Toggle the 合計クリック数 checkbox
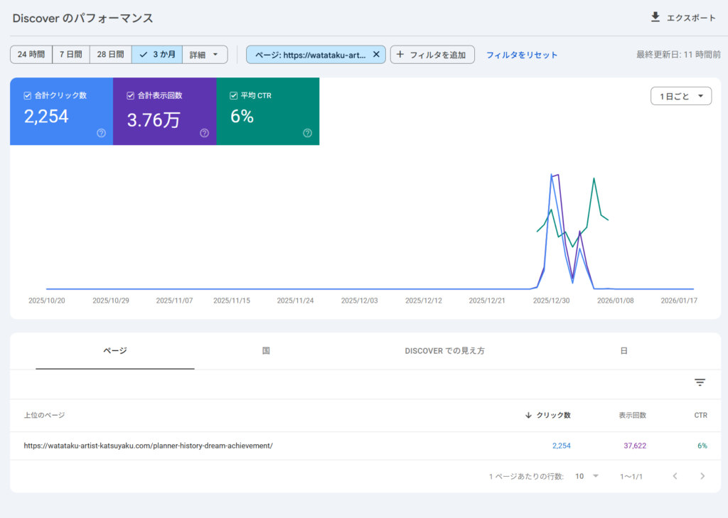The width and height of the screenshot is (728, 518). (28, 95)
